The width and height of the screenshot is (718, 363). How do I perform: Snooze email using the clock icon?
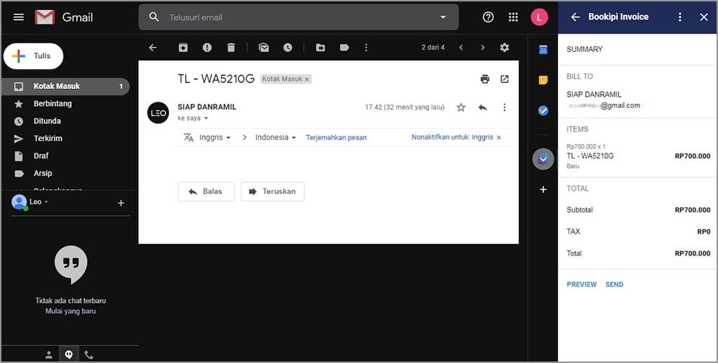tap(287, 48)
